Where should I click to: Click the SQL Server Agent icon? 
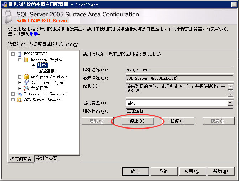click(26, 82)
